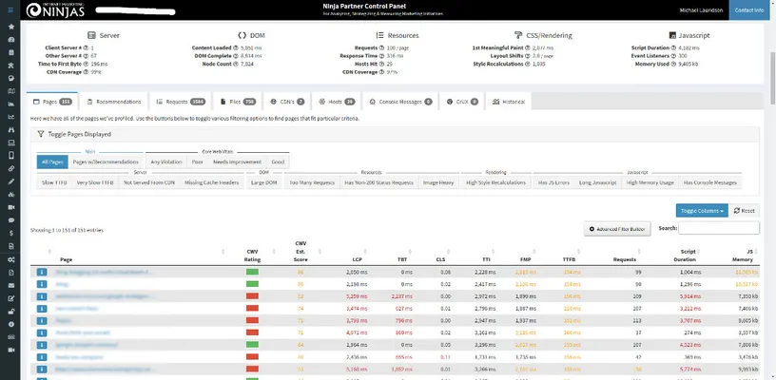Click the Search input field
This screenshot has width=776, height=380.
pos(718,228)
